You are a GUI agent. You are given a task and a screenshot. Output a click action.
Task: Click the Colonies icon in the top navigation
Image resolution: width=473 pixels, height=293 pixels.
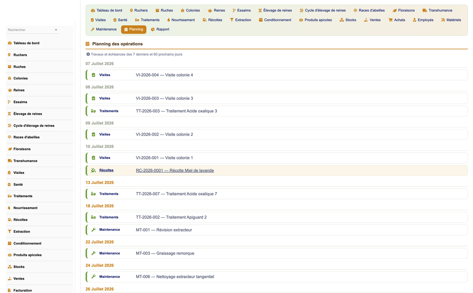tap(183, 11)
